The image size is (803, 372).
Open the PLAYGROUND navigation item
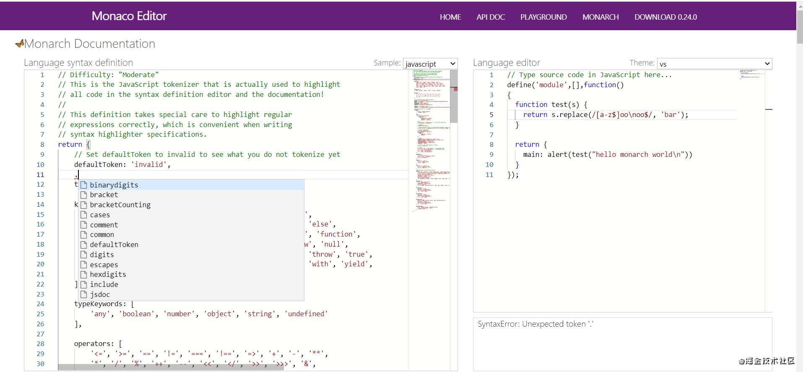(x=543, y=17)
